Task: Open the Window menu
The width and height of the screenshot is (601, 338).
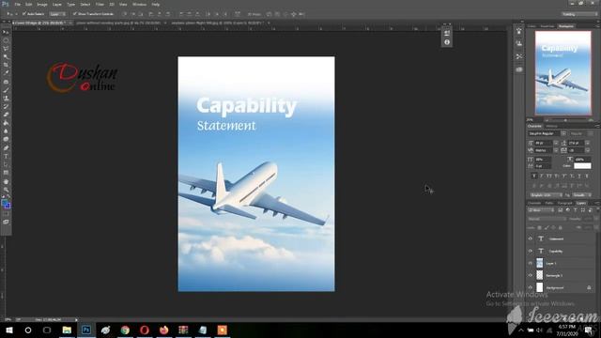Action: pos(139,4)
